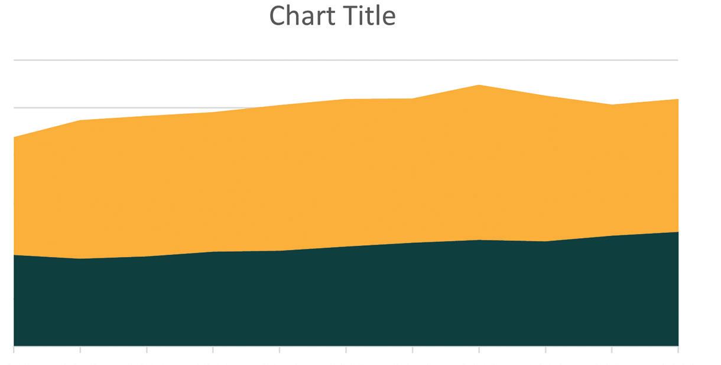This screenshot has width=721, height=365.
Task: Click the dark green area's top-left starting point
Action: coord(14,256)
